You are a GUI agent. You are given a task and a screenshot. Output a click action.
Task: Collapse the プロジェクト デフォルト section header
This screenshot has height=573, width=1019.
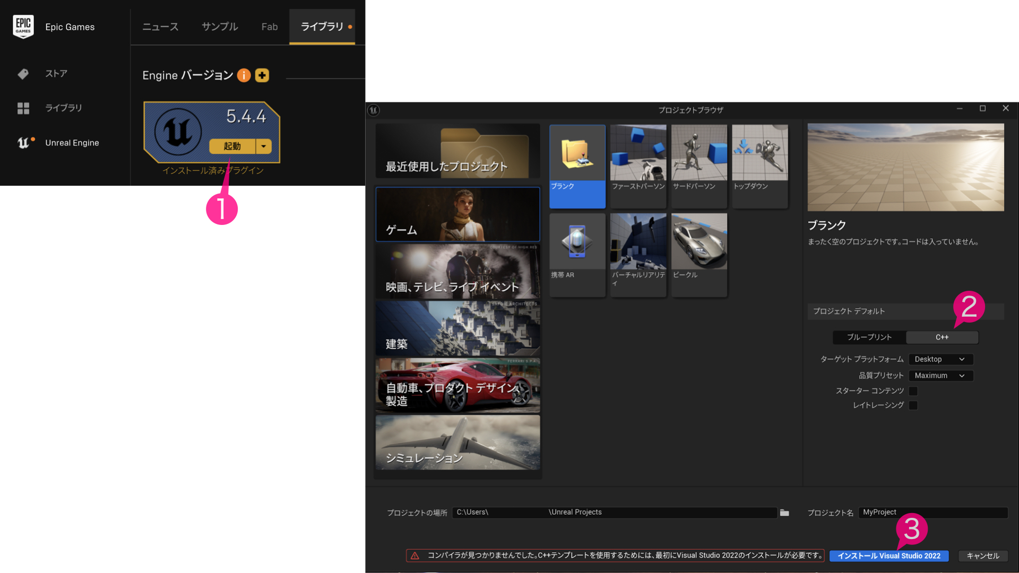click(x=905, y=311)
